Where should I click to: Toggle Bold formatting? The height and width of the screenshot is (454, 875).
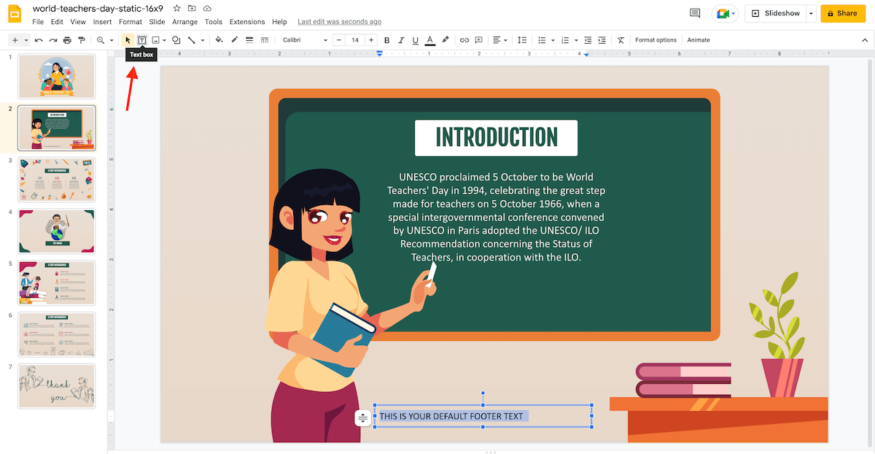386,40
